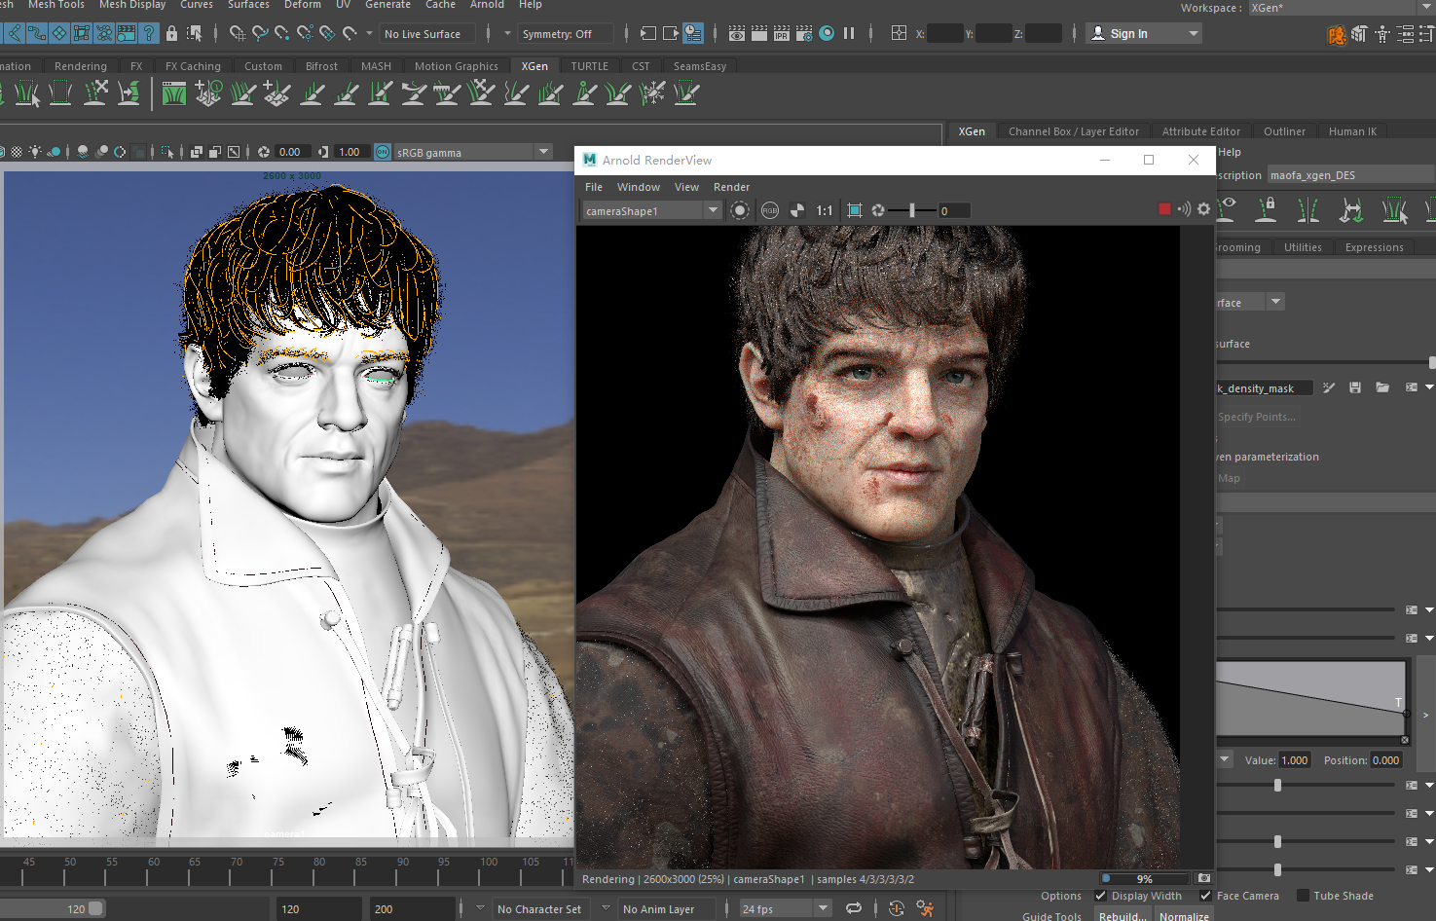This screenshot has width=1436, height=921.
Task: Switch to the Outliner tab
Action: (x=1284, y=131)
